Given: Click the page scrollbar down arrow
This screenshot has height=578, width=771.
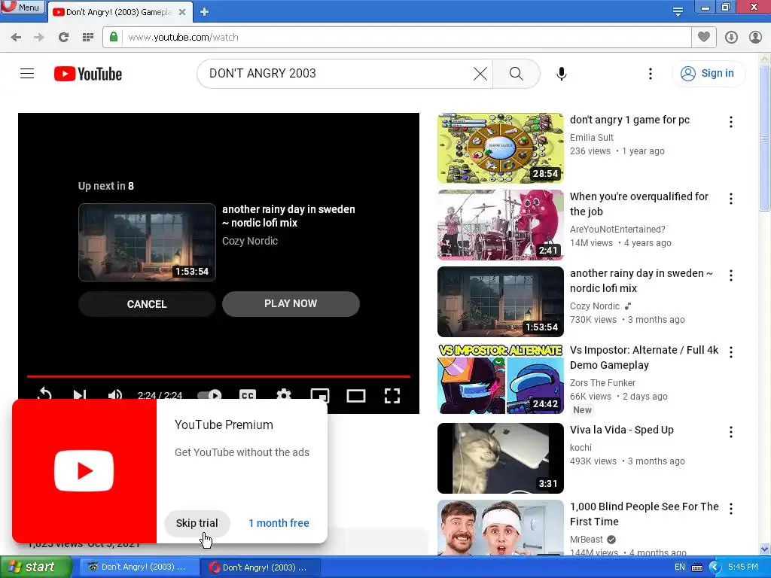Looking at the screenshot, I should point(765,549).
